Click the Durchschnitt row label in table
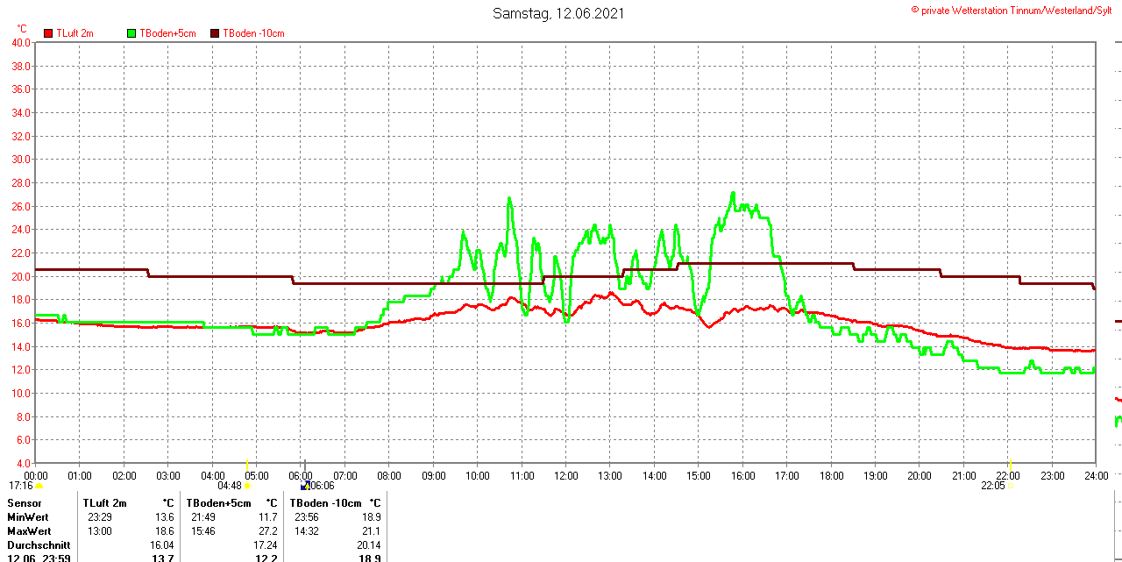1122x562 pixels. coord(39,545)
